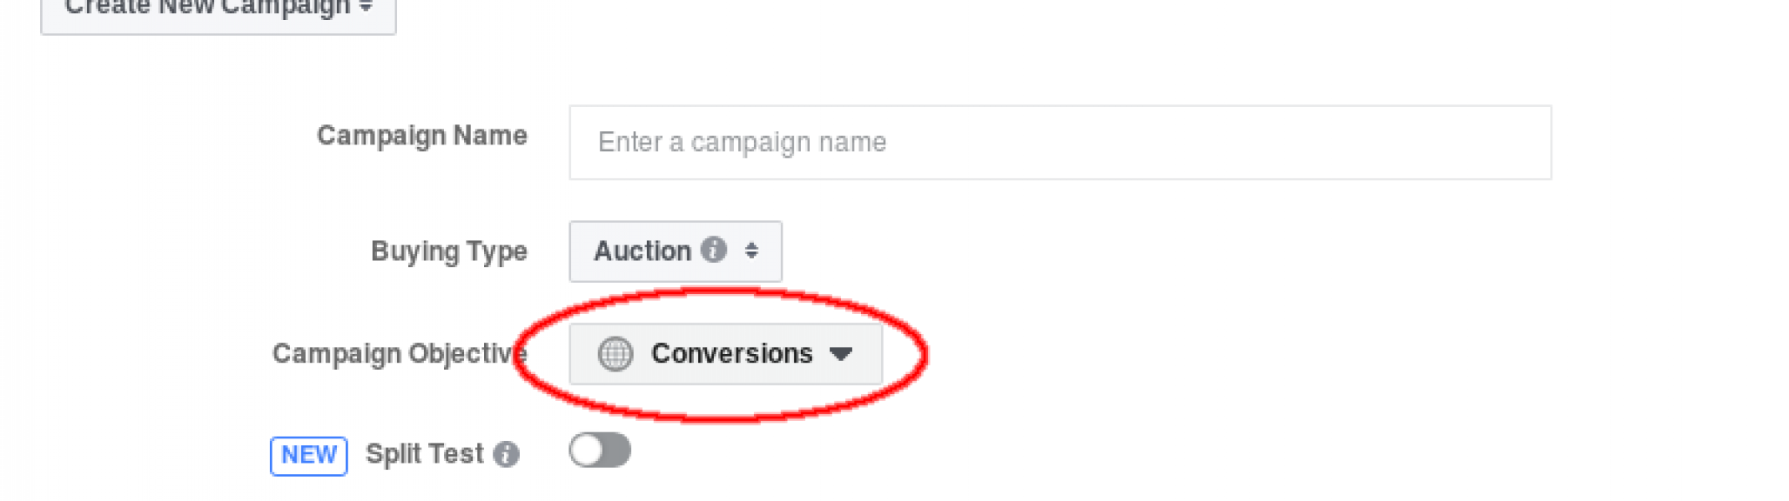1789x501 pixels.
Task: Enable the Split Test toggle switch
Action: [600, 450]
